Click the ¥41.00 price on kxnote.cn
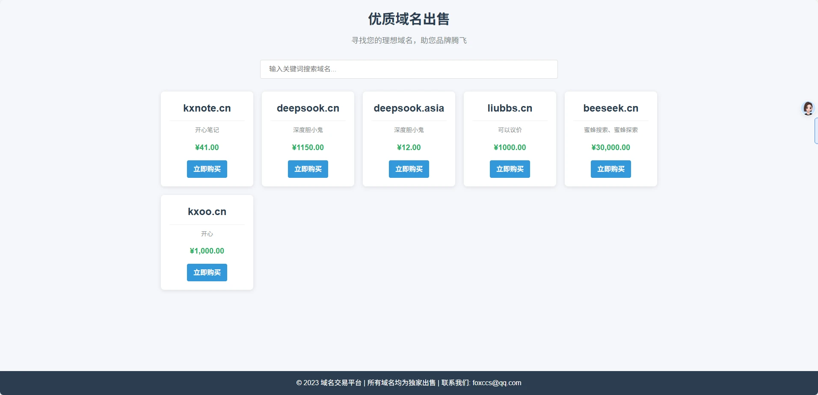This screenshot has width=818, height=395. [207, 147]
